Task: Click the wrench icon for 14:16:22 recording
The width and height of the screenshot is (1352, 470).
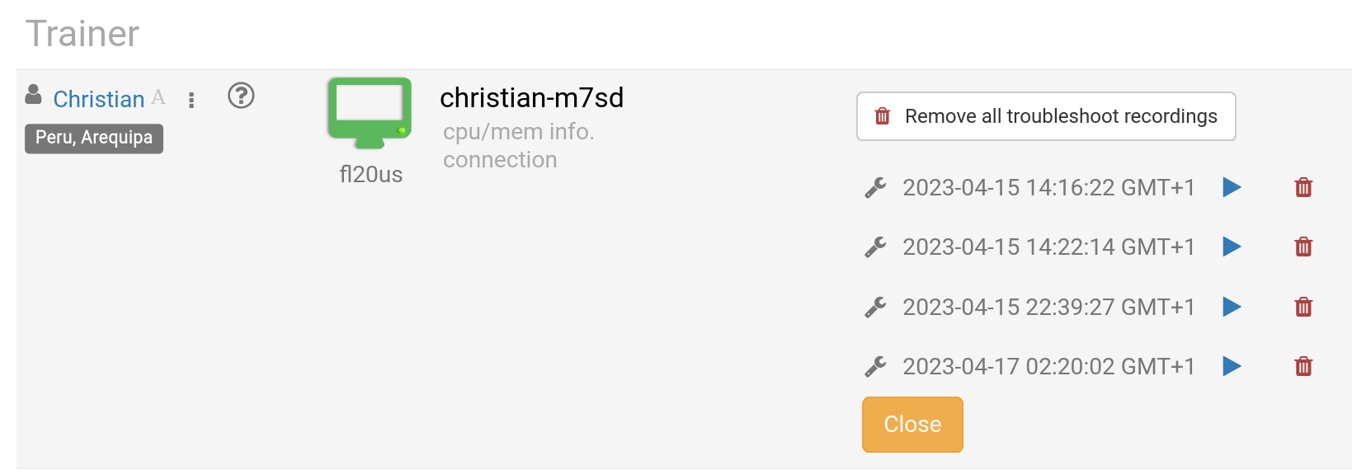Action: pos(875,188)
